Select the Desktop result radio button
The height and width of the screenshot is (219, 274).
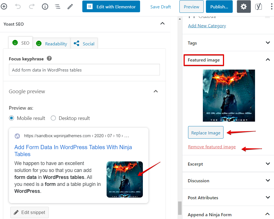pos(53,118)
